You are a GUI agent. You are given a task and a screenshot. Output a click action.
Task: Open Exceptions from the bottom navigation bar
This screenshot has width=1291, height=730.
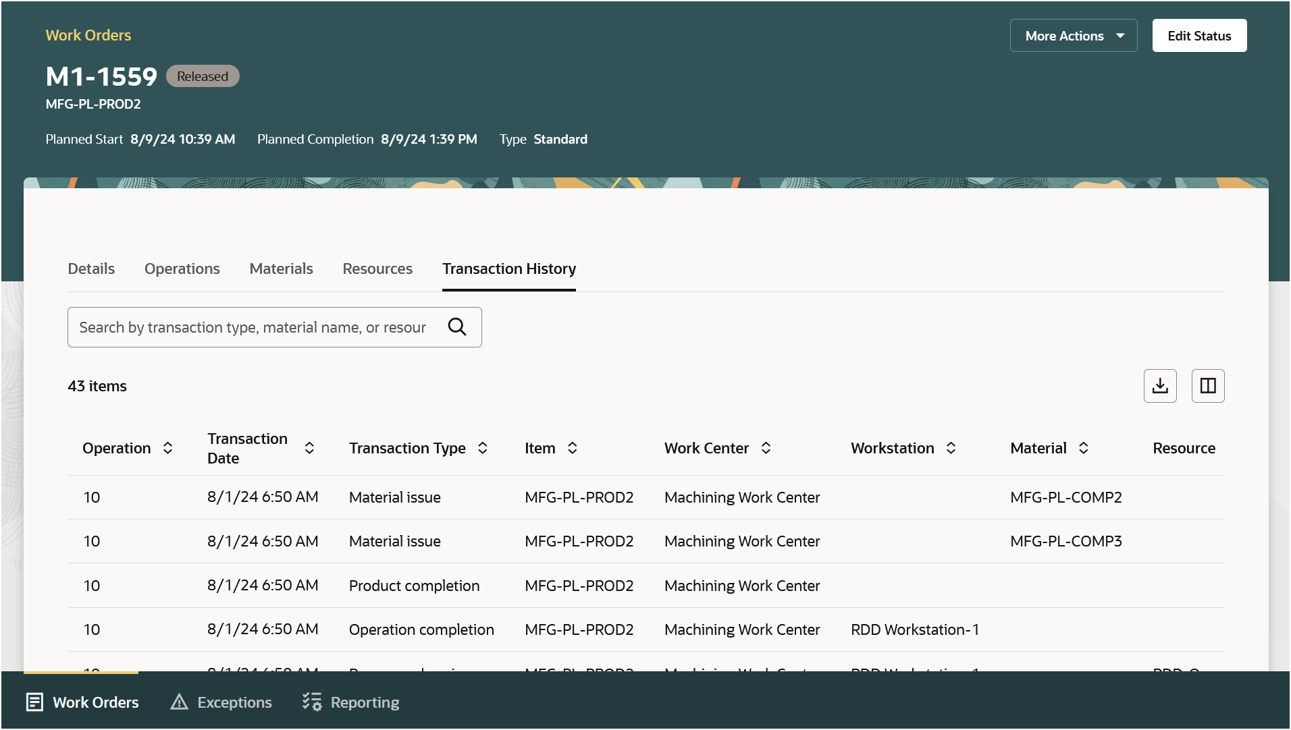221,702
